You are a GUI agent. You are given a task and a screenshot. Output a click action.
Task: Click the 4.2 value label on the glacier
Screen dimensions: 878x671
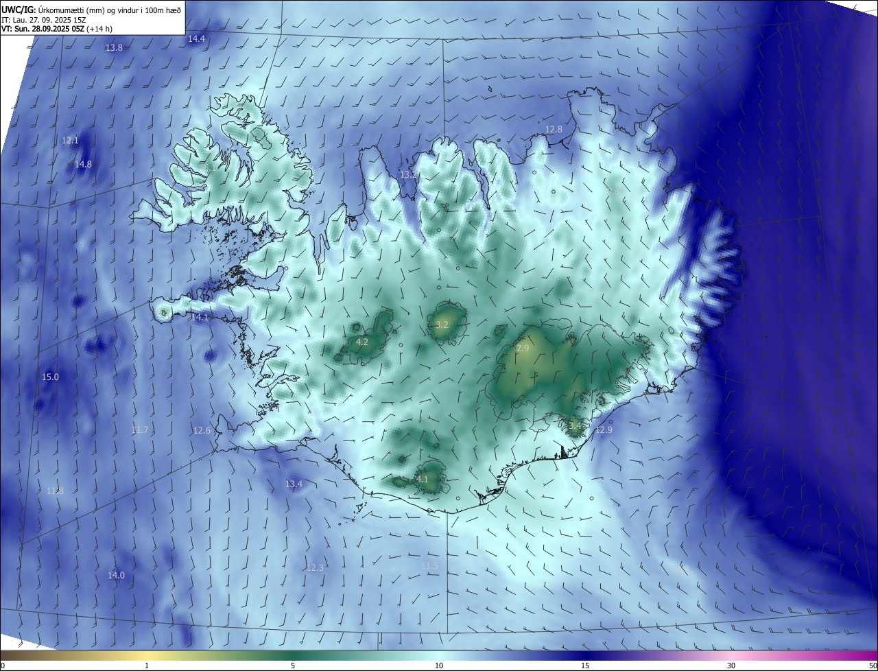click(362, 342)
